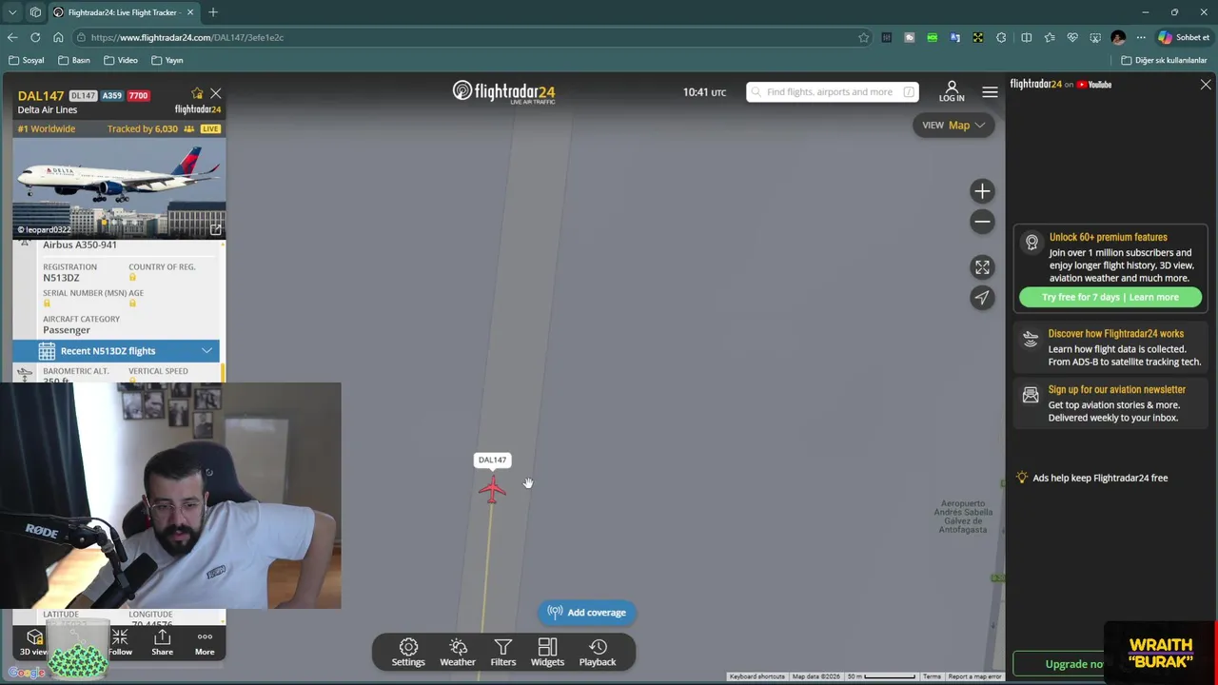Image resolution: width=1218 pixels, height=685 pixels.
Task: Click the LIVE badge in flight panel
Action: pos(210,128)
